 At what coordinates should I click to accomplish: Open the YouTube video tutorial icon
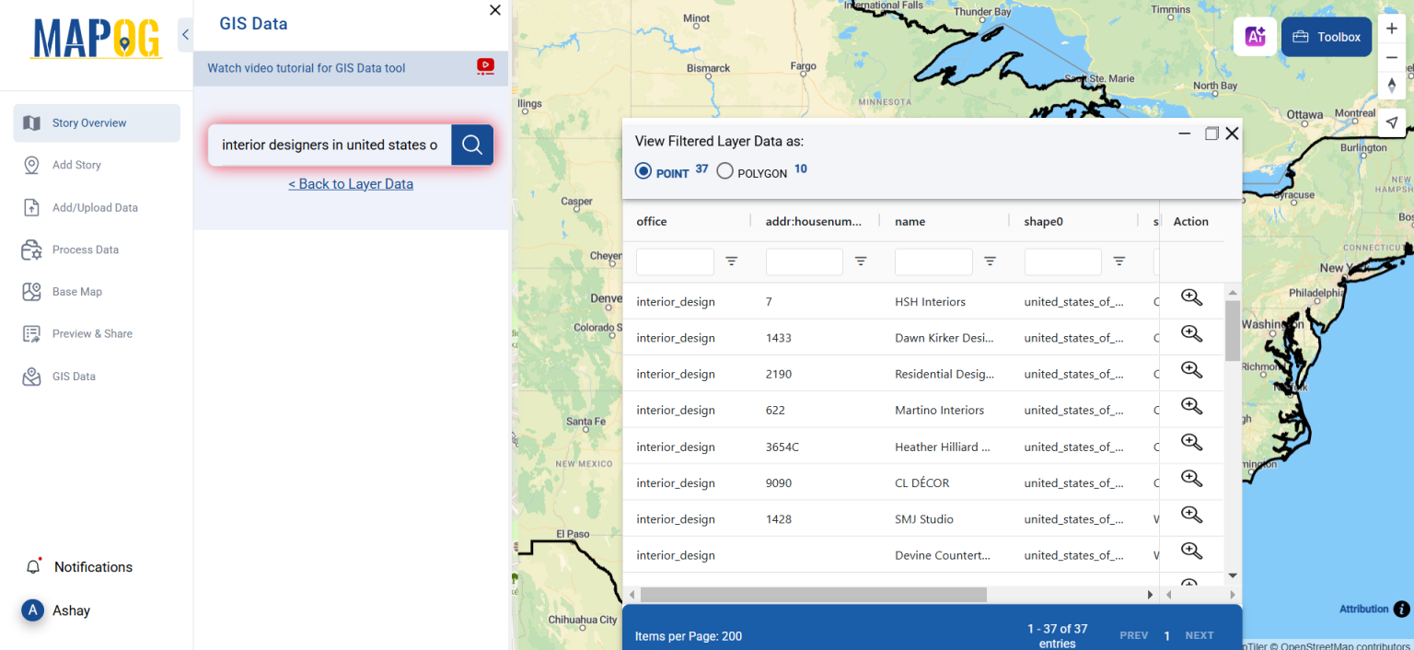[x=485, y=66]
